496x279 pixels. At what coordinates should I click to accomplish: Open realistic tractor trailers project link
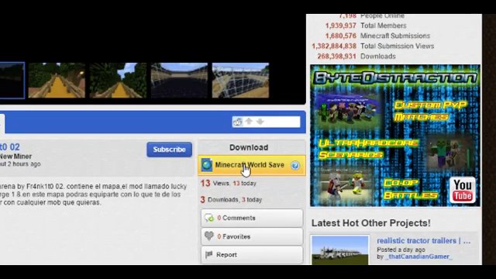point(424,241)
